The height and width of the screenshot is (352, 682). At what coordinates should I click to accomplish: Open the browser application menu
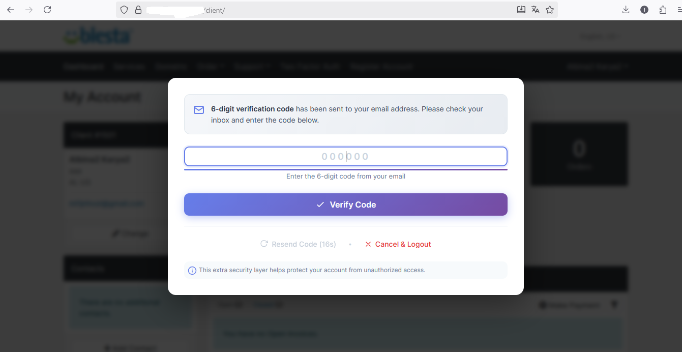(x=679, y=10)
